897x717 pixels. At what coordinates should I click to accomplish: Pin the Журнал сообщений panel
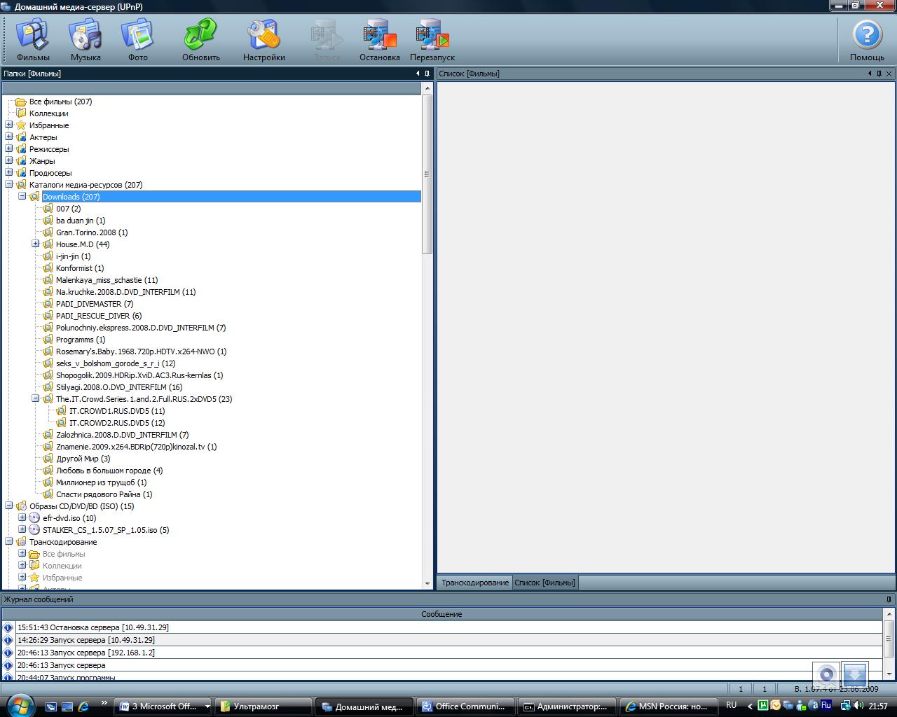[889, 599]
